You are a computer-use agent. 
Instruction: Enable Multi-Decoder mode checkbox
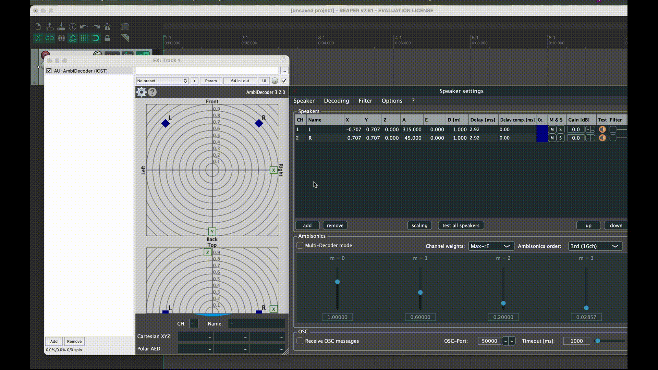(300, 245)
